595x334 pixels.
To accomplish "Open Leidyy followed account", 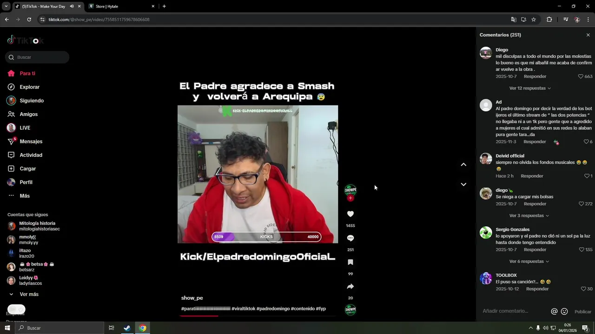I will tap(24, 281).
